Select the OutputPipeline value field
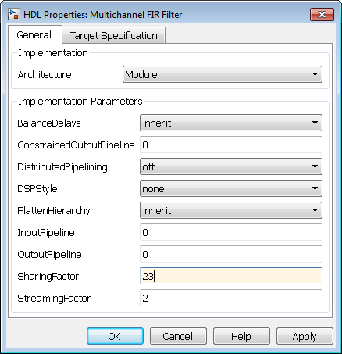Screen dimensions: 342x354 [x=231, y=254]
